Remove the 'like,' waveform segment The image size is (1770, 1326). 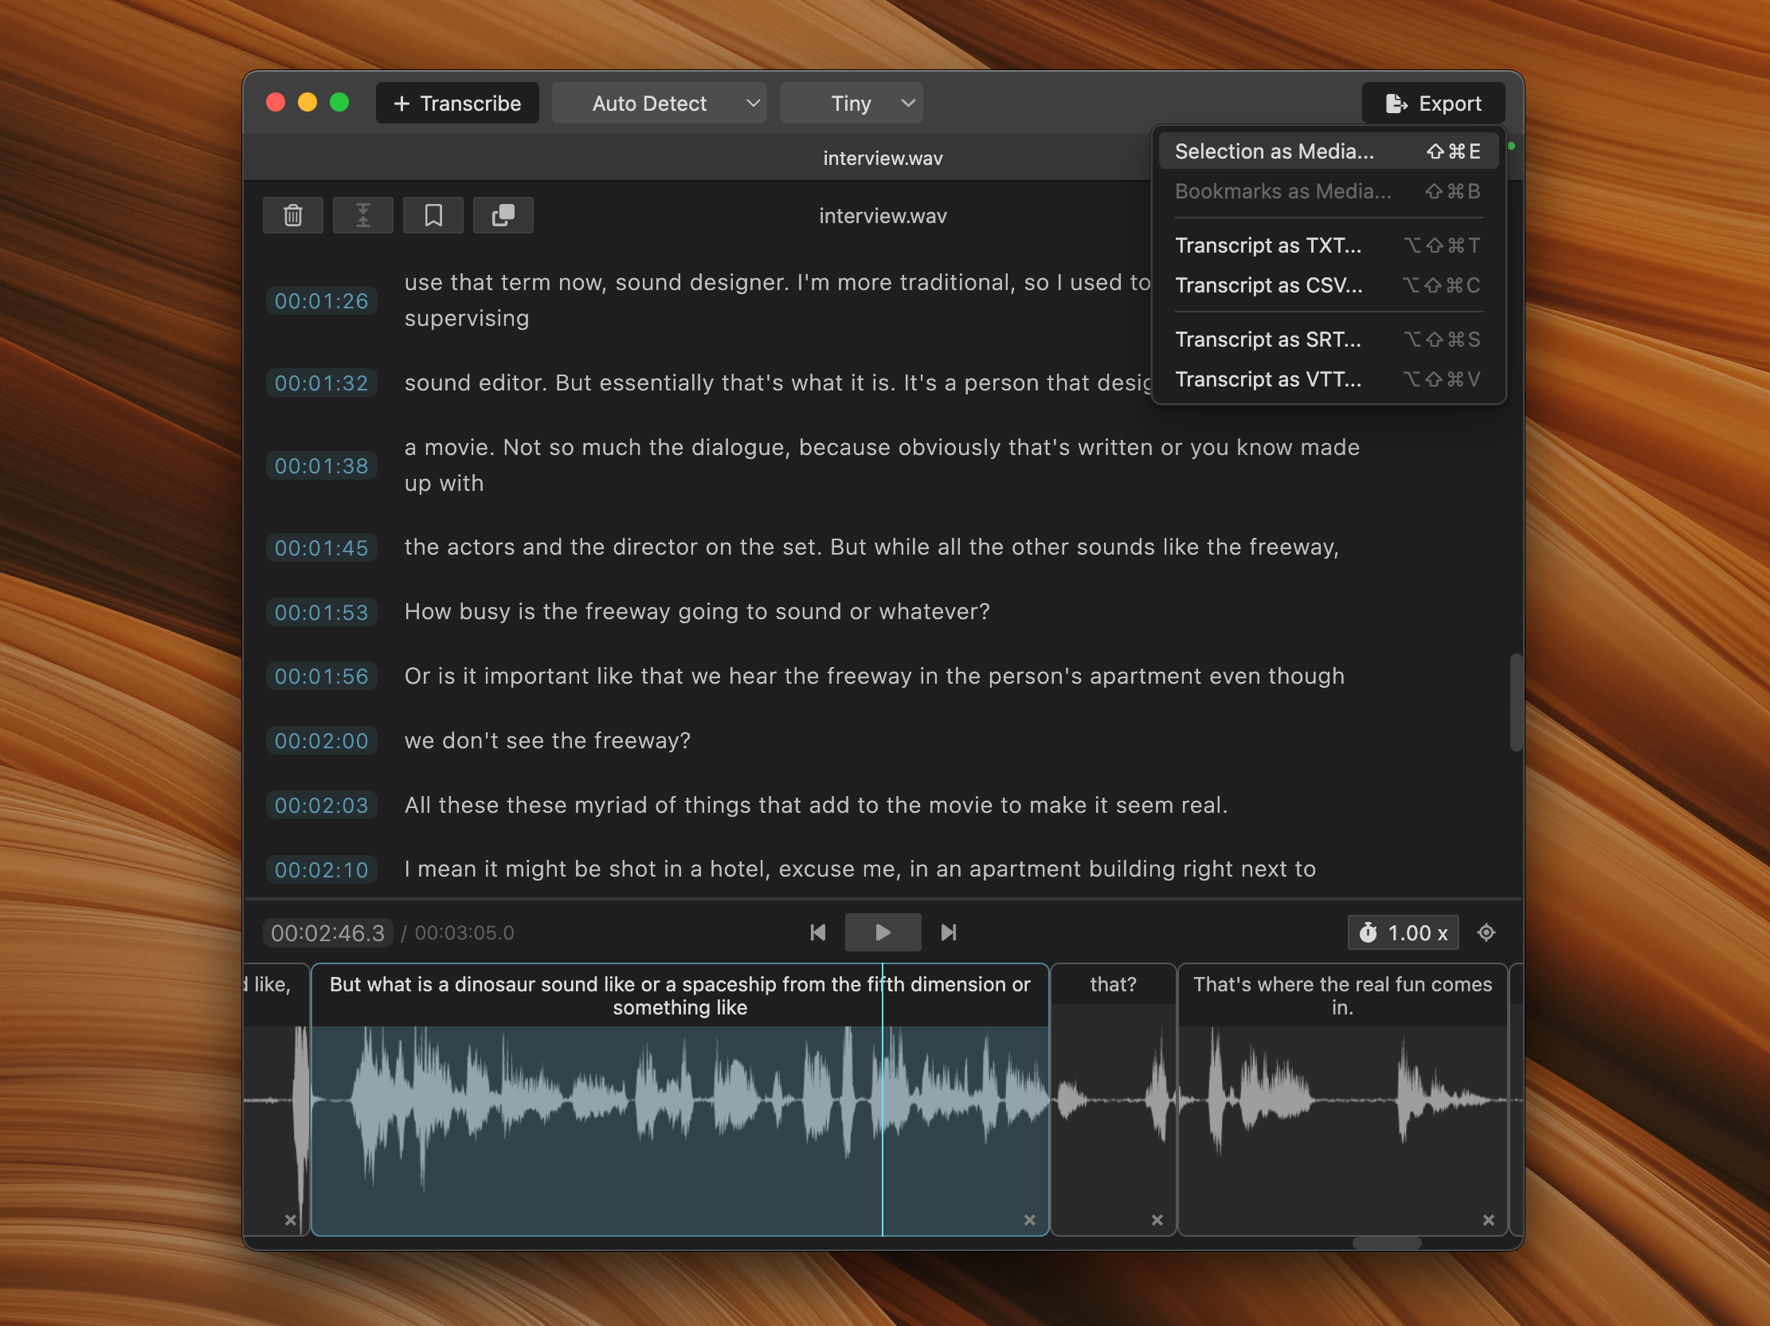[291, 1219]
